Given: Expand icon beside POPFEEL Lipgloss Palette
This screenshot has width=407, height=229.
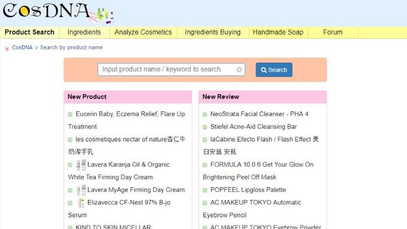Looking at the screenshot, I should pos(205,191).
